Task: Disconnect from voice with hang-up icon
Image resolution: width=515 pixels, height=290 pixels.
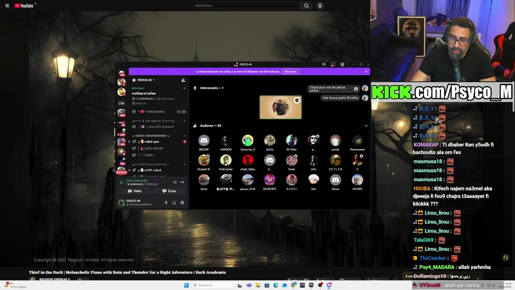Action: [x=182, y=182]
